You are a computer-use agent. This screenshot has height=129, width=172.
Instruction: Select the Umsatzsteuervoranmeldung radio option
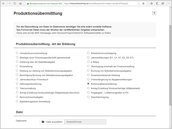(x=17, y=53)
